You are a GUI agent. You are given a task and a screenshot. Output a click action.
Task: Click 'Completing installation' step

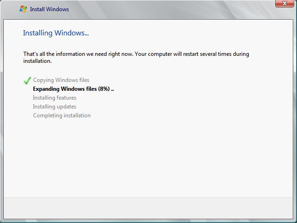coord(62,115)
